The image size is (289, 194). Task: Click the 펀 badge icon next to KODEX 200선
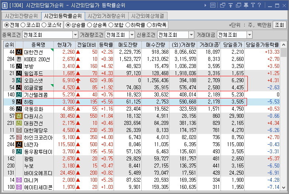click(19, 59)
